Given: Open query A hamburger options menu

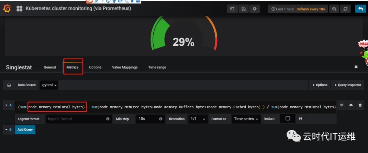Looking at the screenshot, I should pyautogui.click(x=342, y=105).
